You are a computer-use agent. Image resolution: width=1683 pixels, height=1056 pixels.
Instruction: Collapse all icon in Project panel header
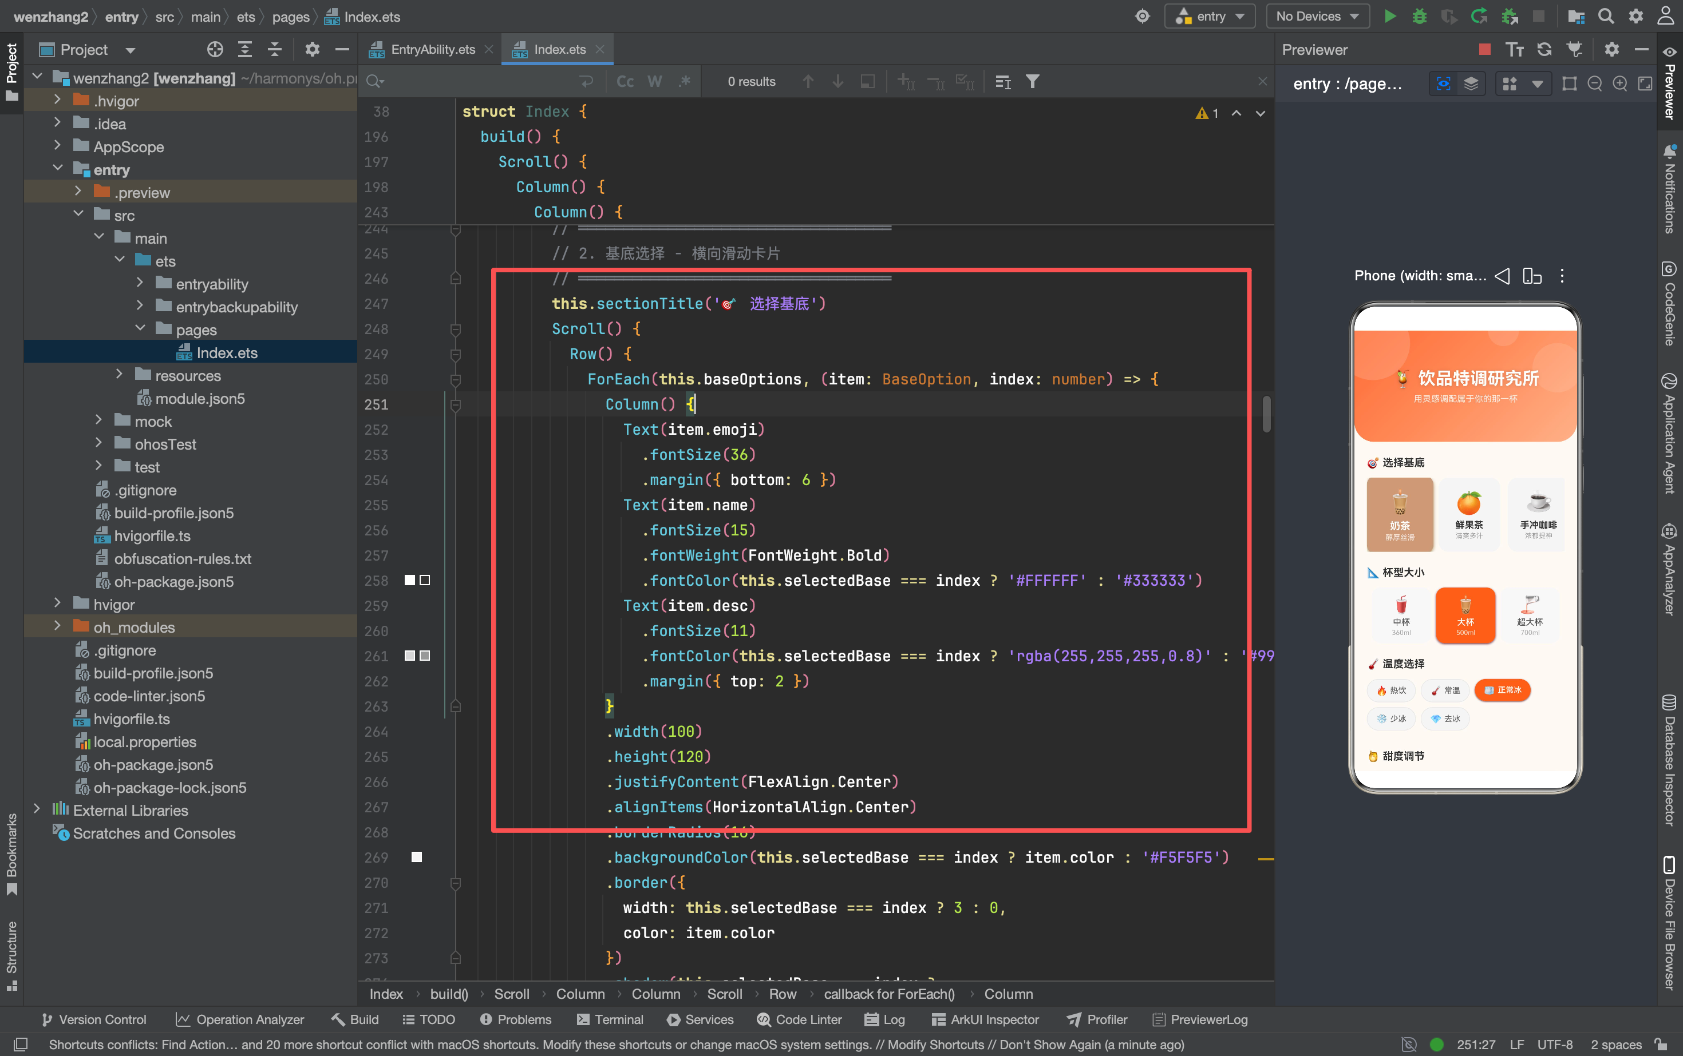275,50
